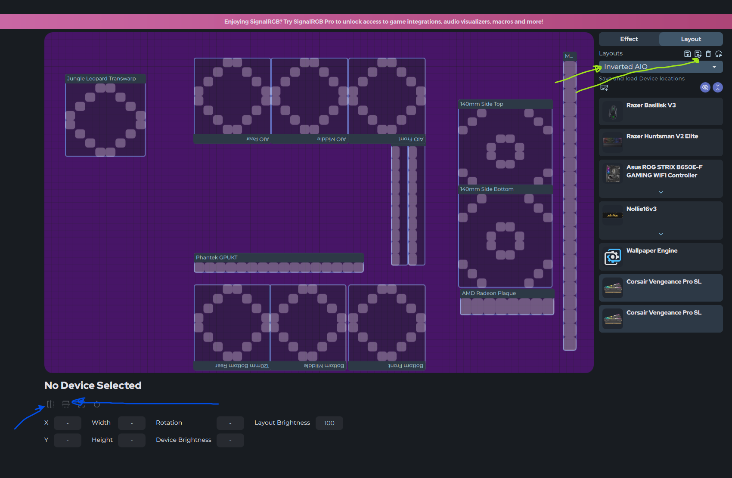Select the Wallpaper Engine card
732x478 pixels.
pyautogui.click(x=661, y=257)
